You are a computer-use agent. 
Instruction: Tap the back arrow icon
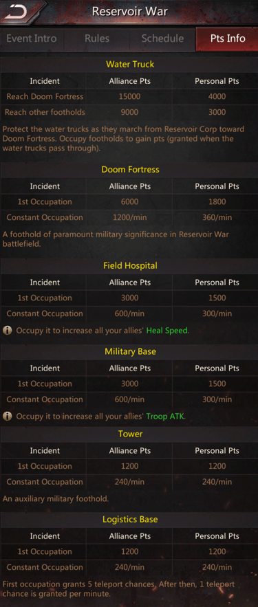tap(17, 12)
